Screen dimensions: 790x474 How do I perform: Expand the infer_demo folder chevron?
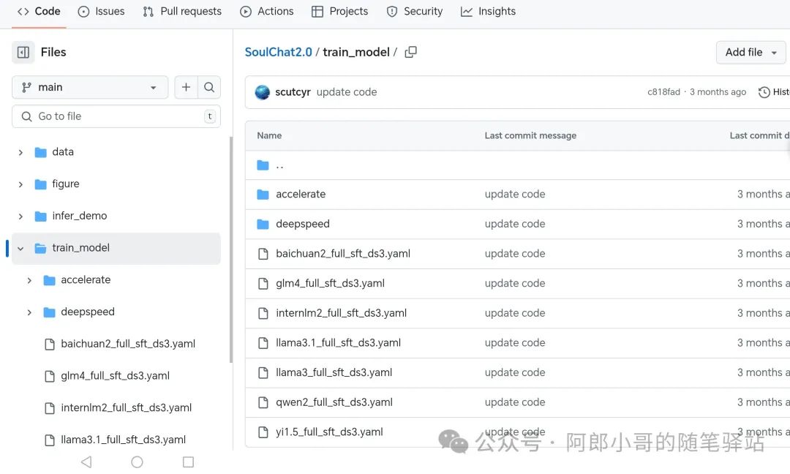[20, 216]
